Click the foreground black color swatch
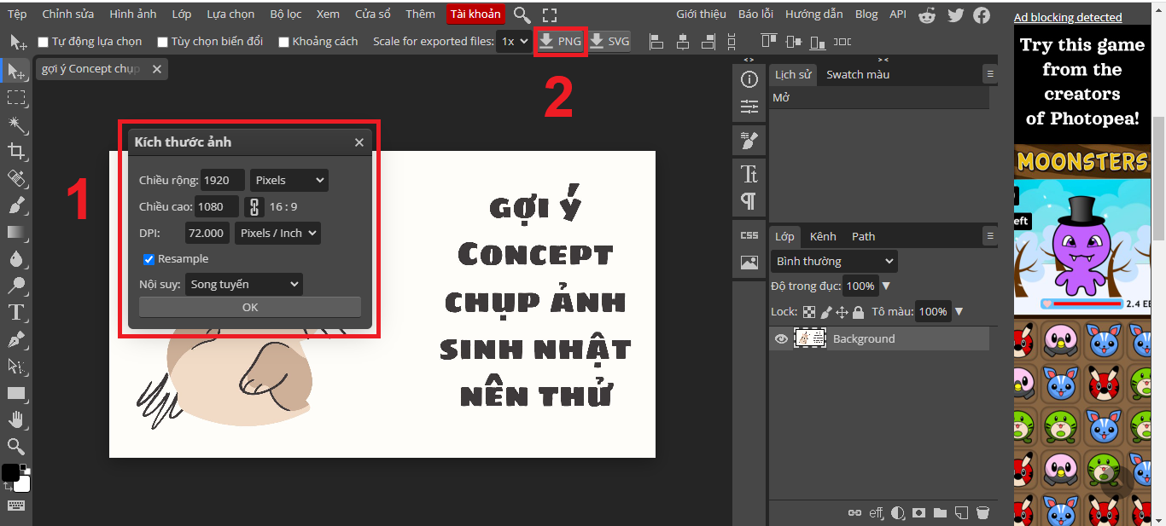Screen dimensions: 1166x526 point(10,473)
